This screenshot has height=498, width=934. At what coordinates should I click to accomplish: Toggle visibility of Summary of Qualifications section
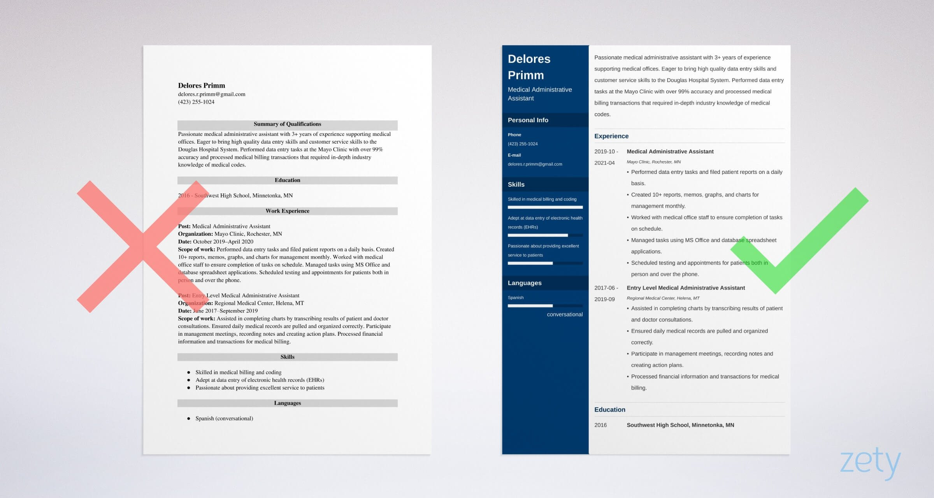pos(288,123)
